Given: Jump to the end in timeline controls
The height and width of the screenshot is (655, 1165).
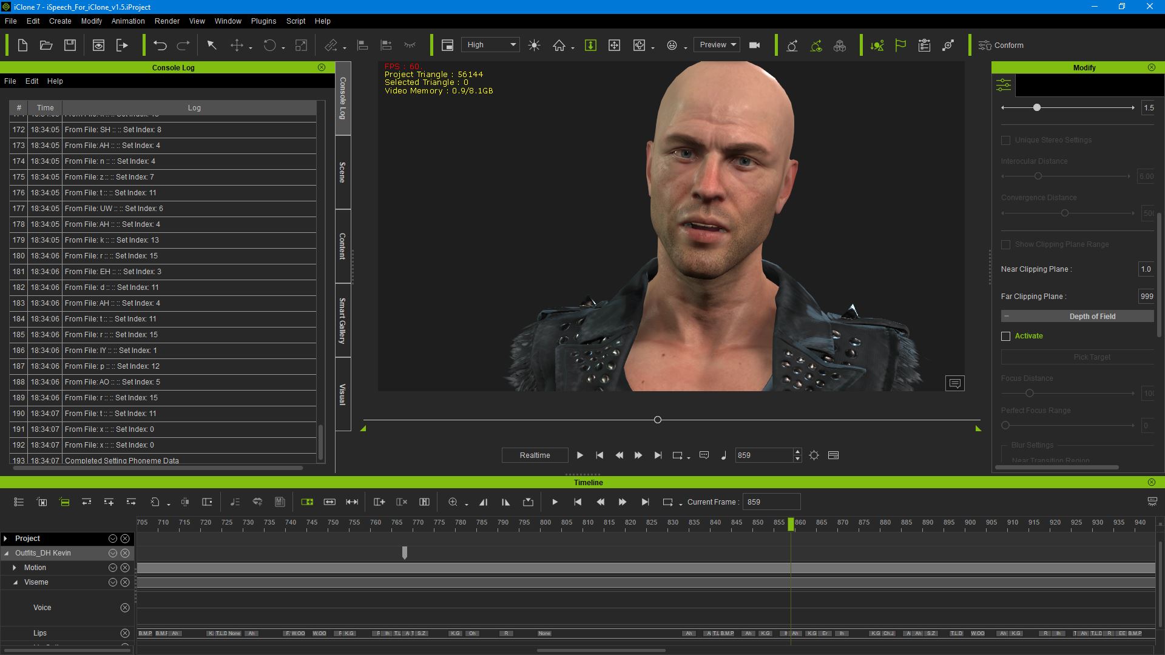Looking at the screenshot, I should coord(645,502).
